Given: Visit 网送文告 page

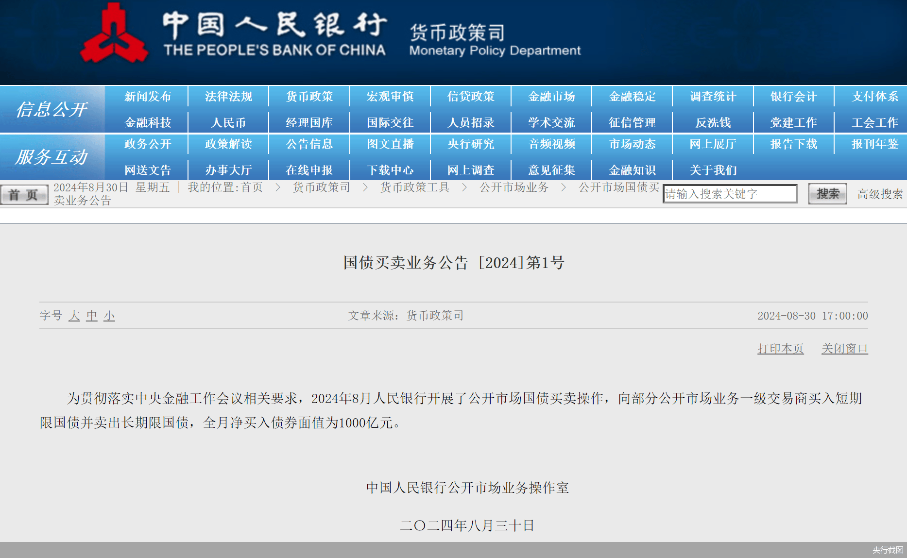Looking at the screenshot, I should click(x=148, y=170).
